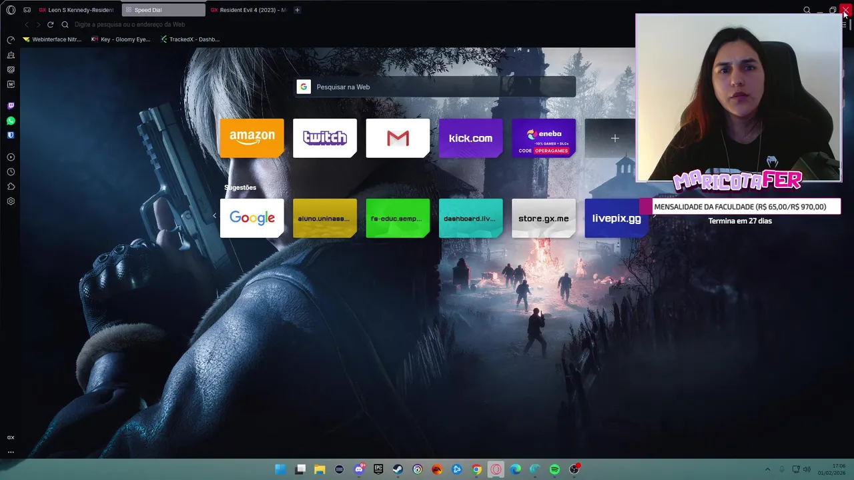Reload the page with refresh icon

pyautogui.click(x=50, y=25)
